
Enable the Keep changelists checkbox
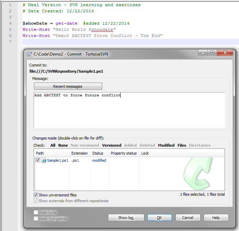click(36, 219)
